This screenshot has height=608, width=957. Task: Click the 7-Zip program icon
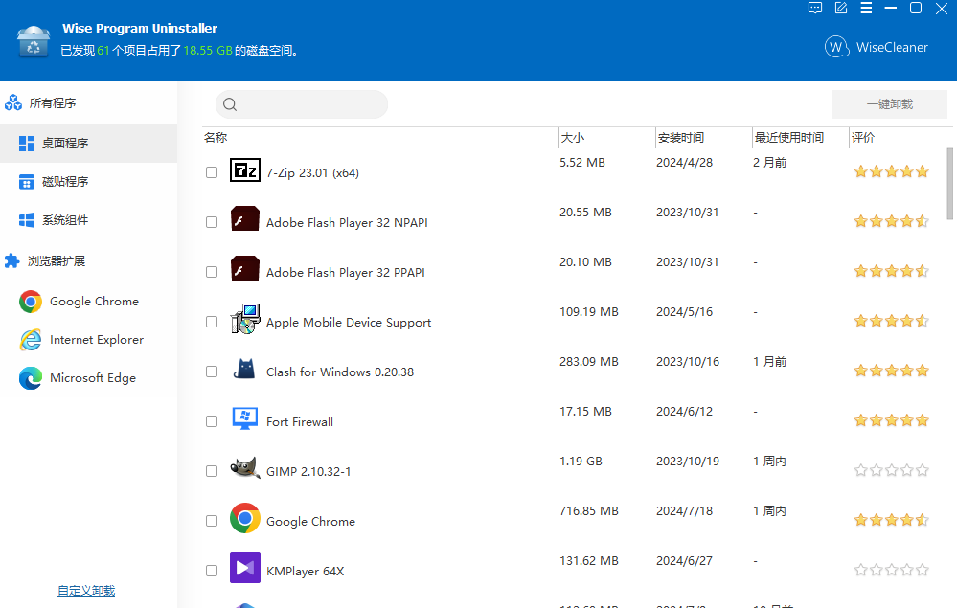245,171
